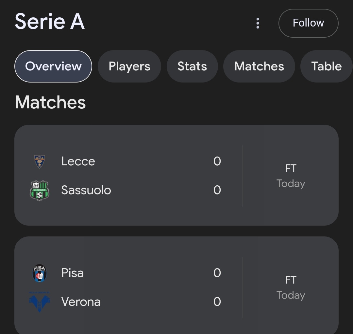Screen dimensions: 353x334
Task: Switch to the Players tab
Action: pos(129,66)
